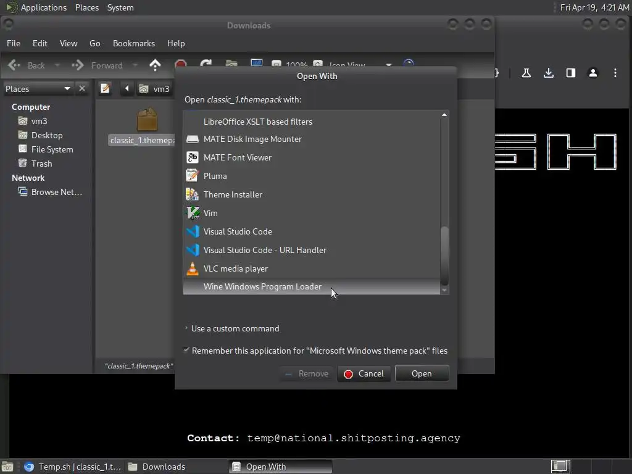632x474 pixels.
Task: Select classic_1.themepack file icon
Action: [x=147, y=119]
